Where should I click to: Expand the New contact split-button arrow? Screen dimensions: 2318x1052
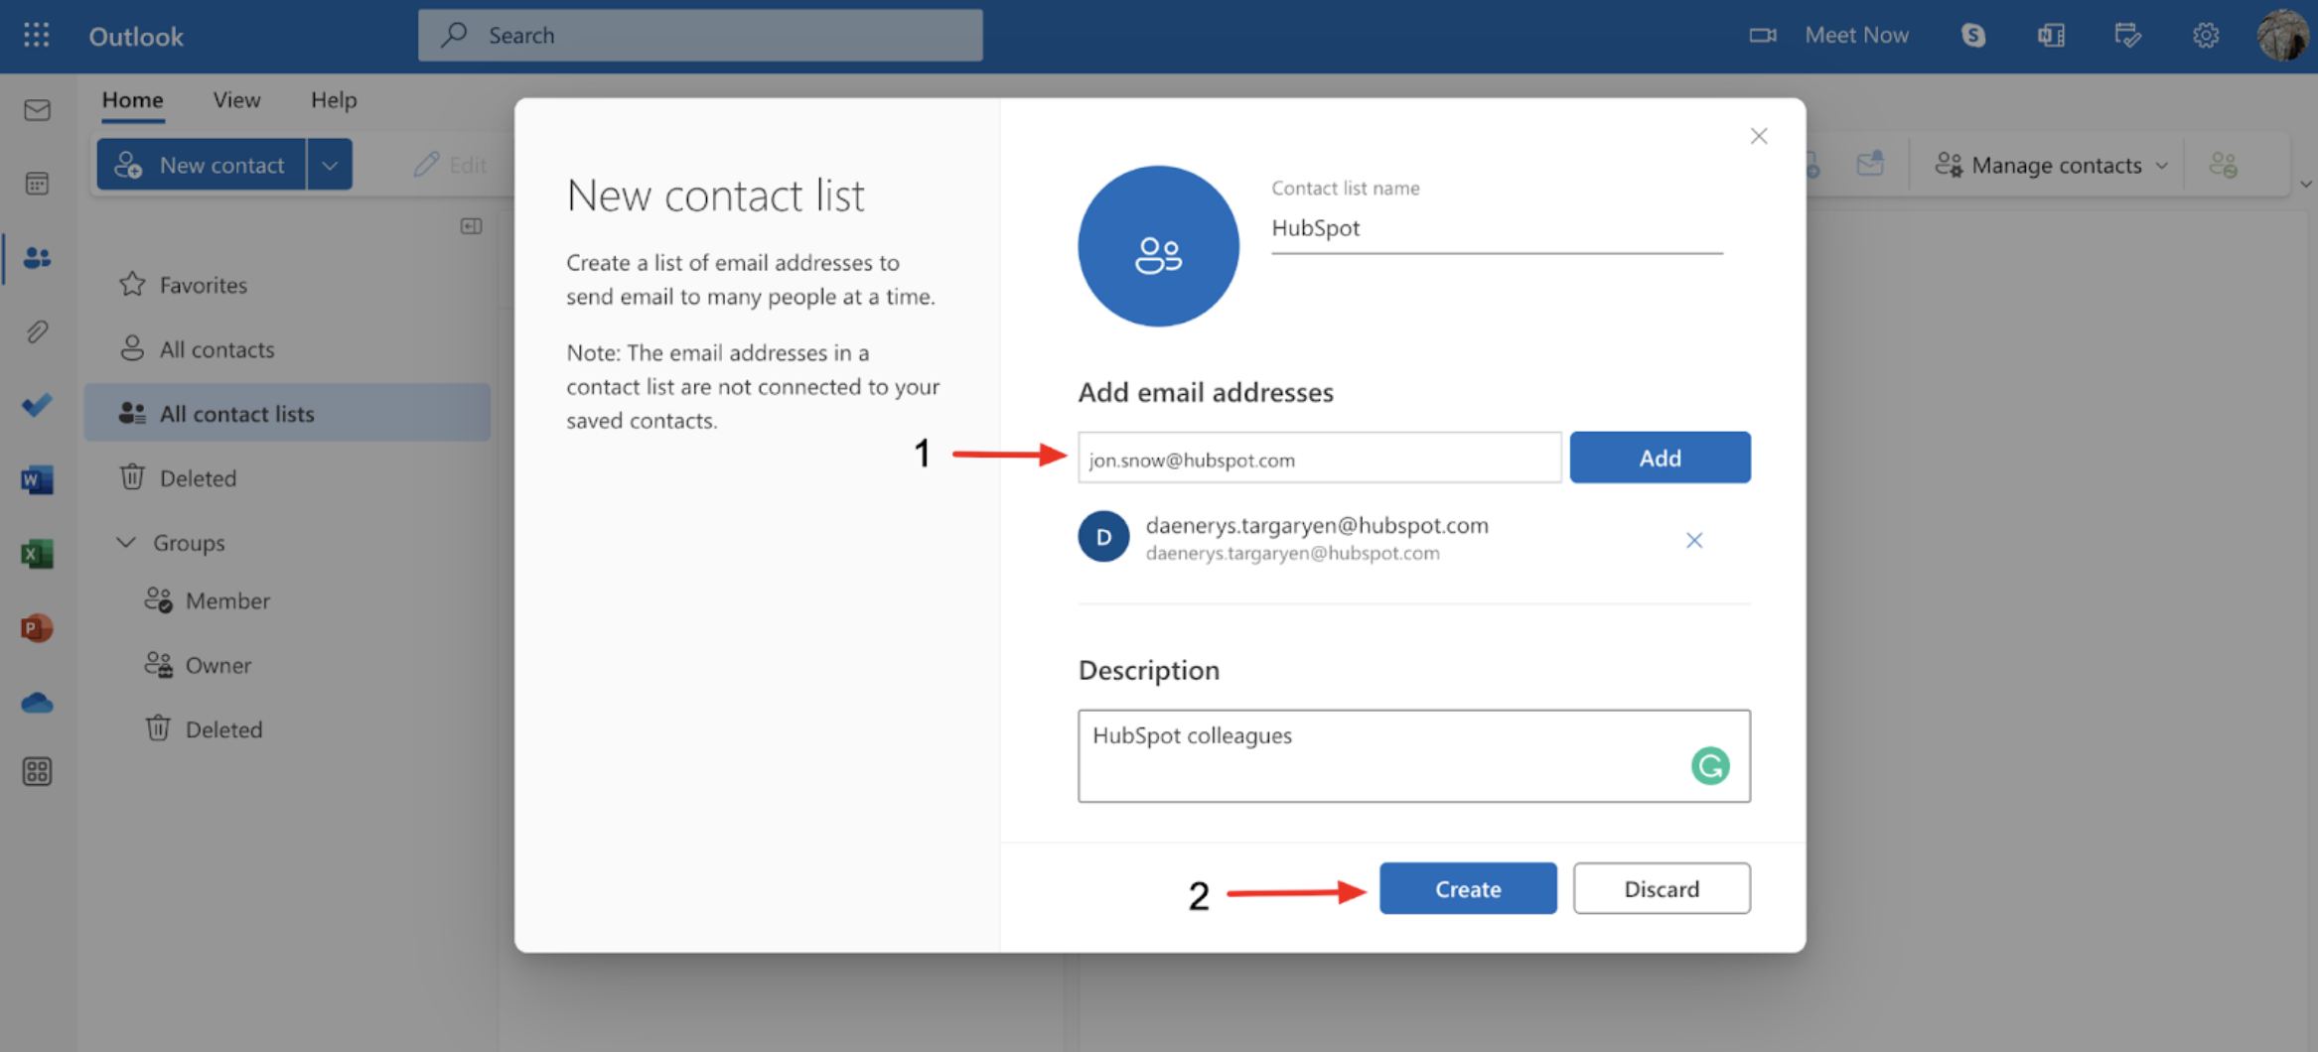pyautogui.click(x=330, y=164)
